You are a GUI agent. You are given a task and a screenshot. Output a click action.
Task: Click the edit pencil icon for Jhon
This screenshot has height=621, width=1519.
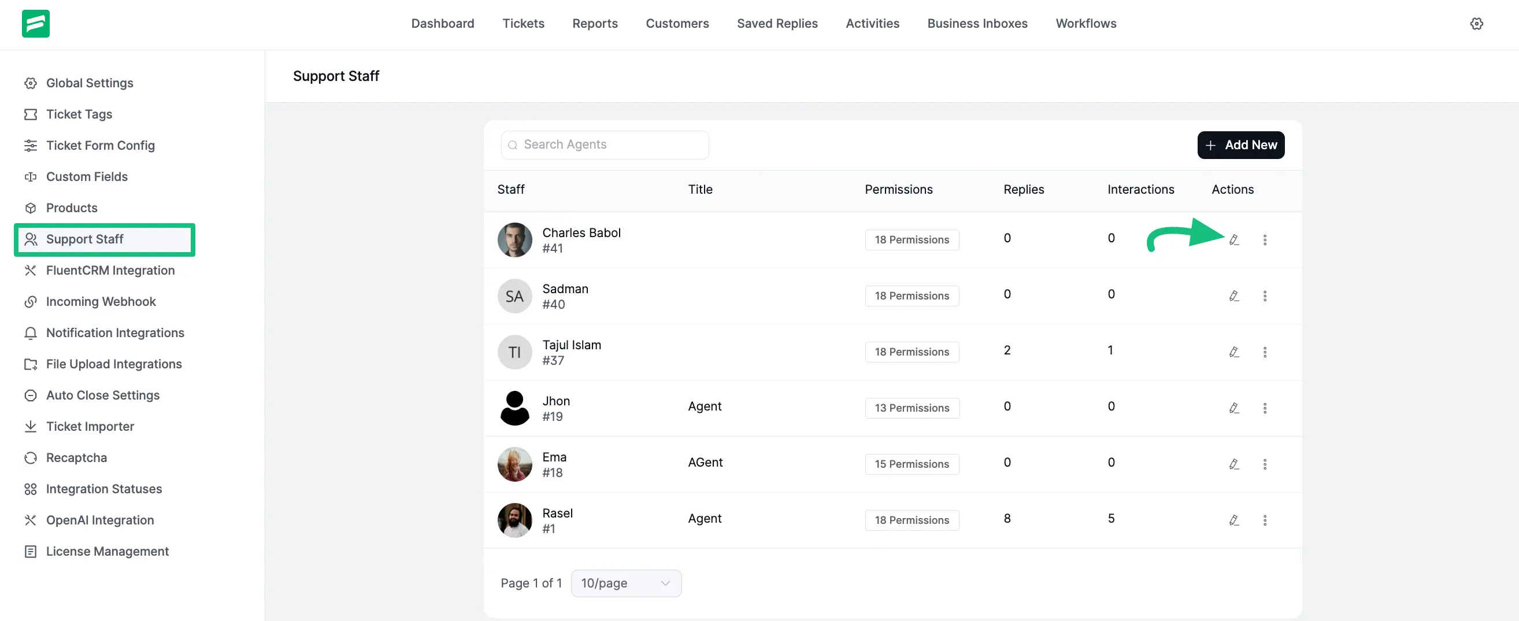(1233, 408)
